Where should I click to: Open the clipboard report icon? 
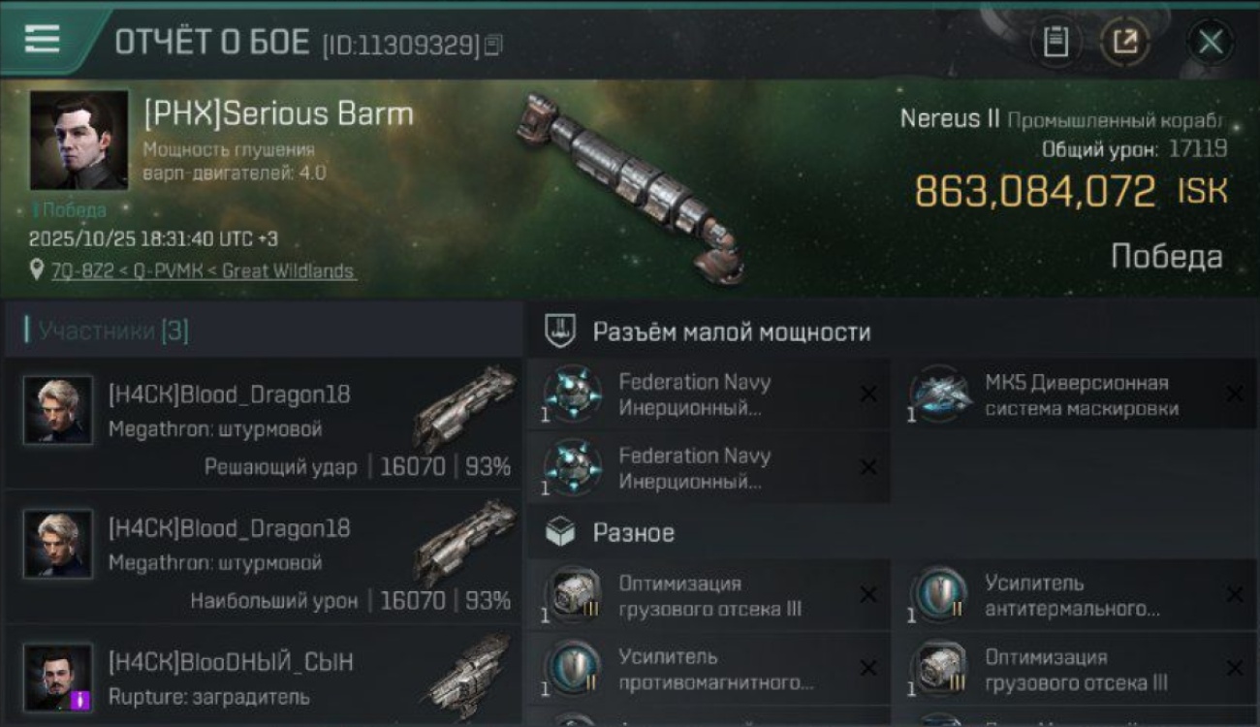click(1055, 42)
